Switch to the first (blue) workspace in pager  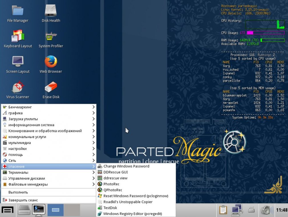click(x=56, y=210)
